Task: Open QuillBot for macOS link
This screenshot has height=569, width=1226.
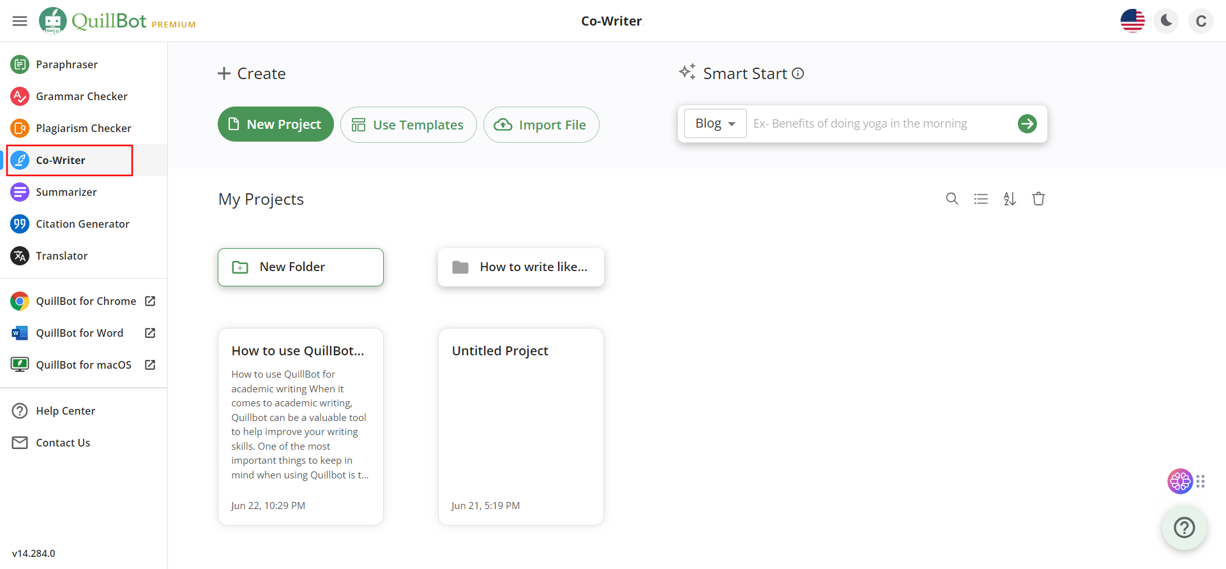Action: [x=84, y=365]
